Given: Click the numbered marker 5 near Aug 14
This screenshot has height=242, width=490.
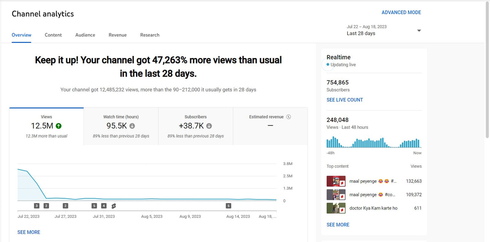Looking at the screenshot, I should [228, 206].
